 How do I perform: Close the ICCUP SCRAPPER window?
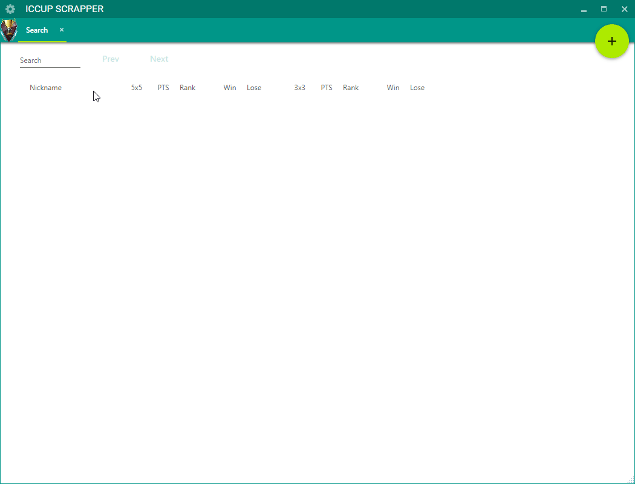[x=625, y=9]
